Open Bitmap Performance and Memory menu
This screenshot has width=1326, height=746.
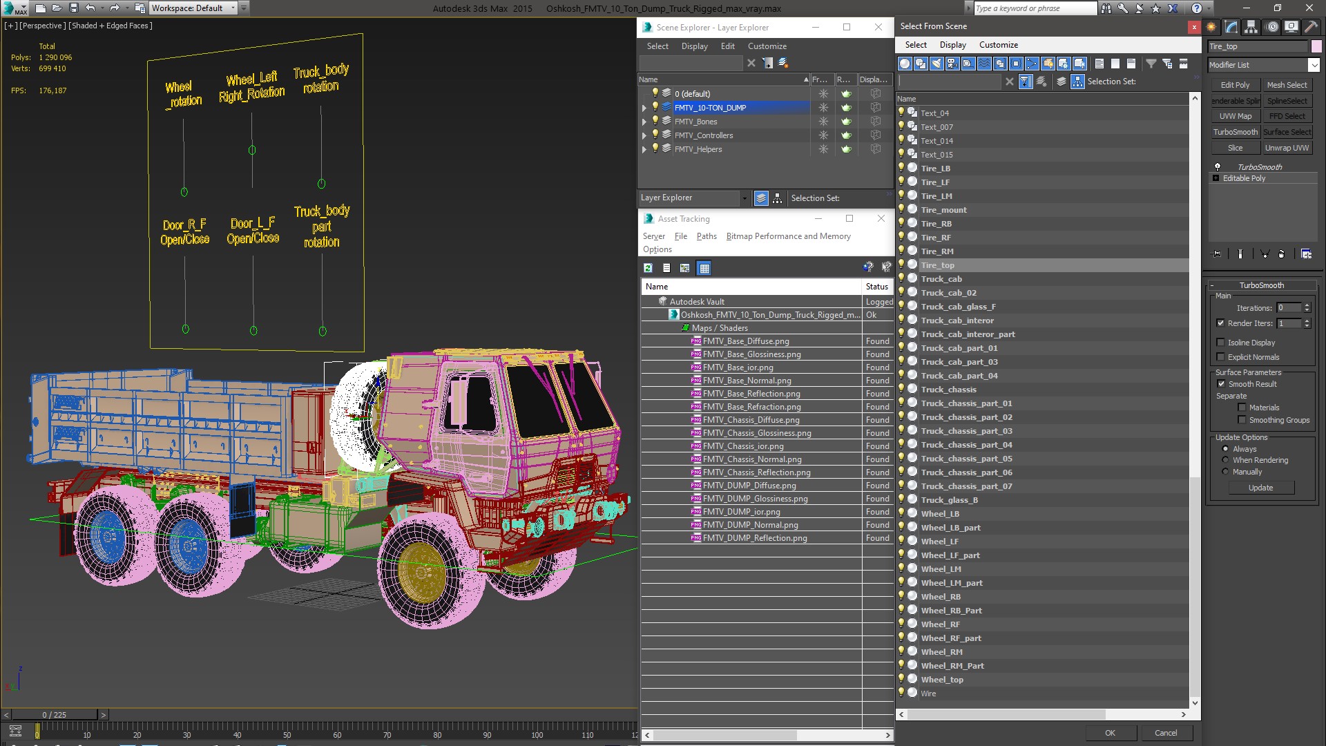click(788, 236)
